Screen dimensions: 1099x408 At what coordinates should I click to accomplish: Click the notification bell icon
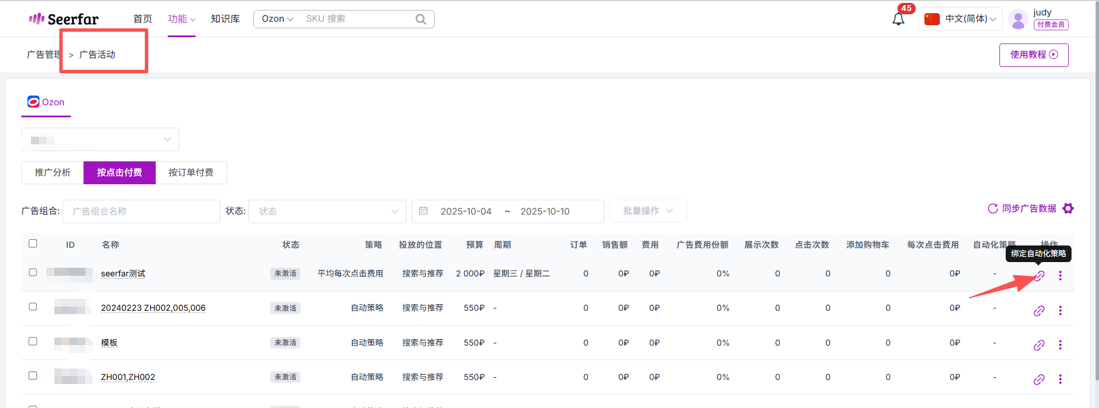pos(898,19)
